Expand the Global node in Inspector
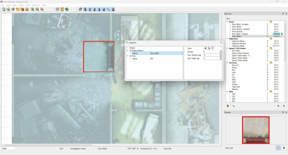Viewport: 288px width, 155px height. (128, 48)
